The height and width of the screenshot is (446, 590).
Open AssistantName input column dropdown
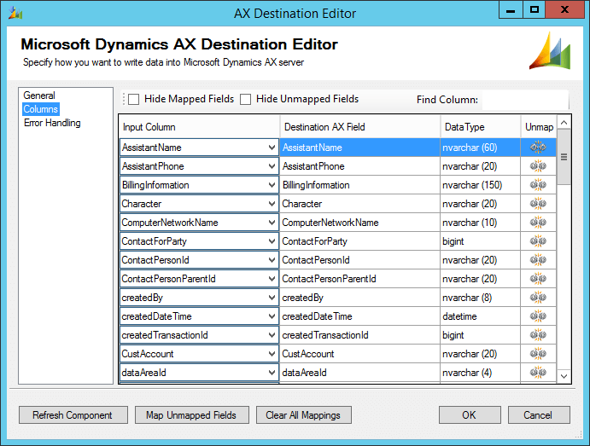271,148
